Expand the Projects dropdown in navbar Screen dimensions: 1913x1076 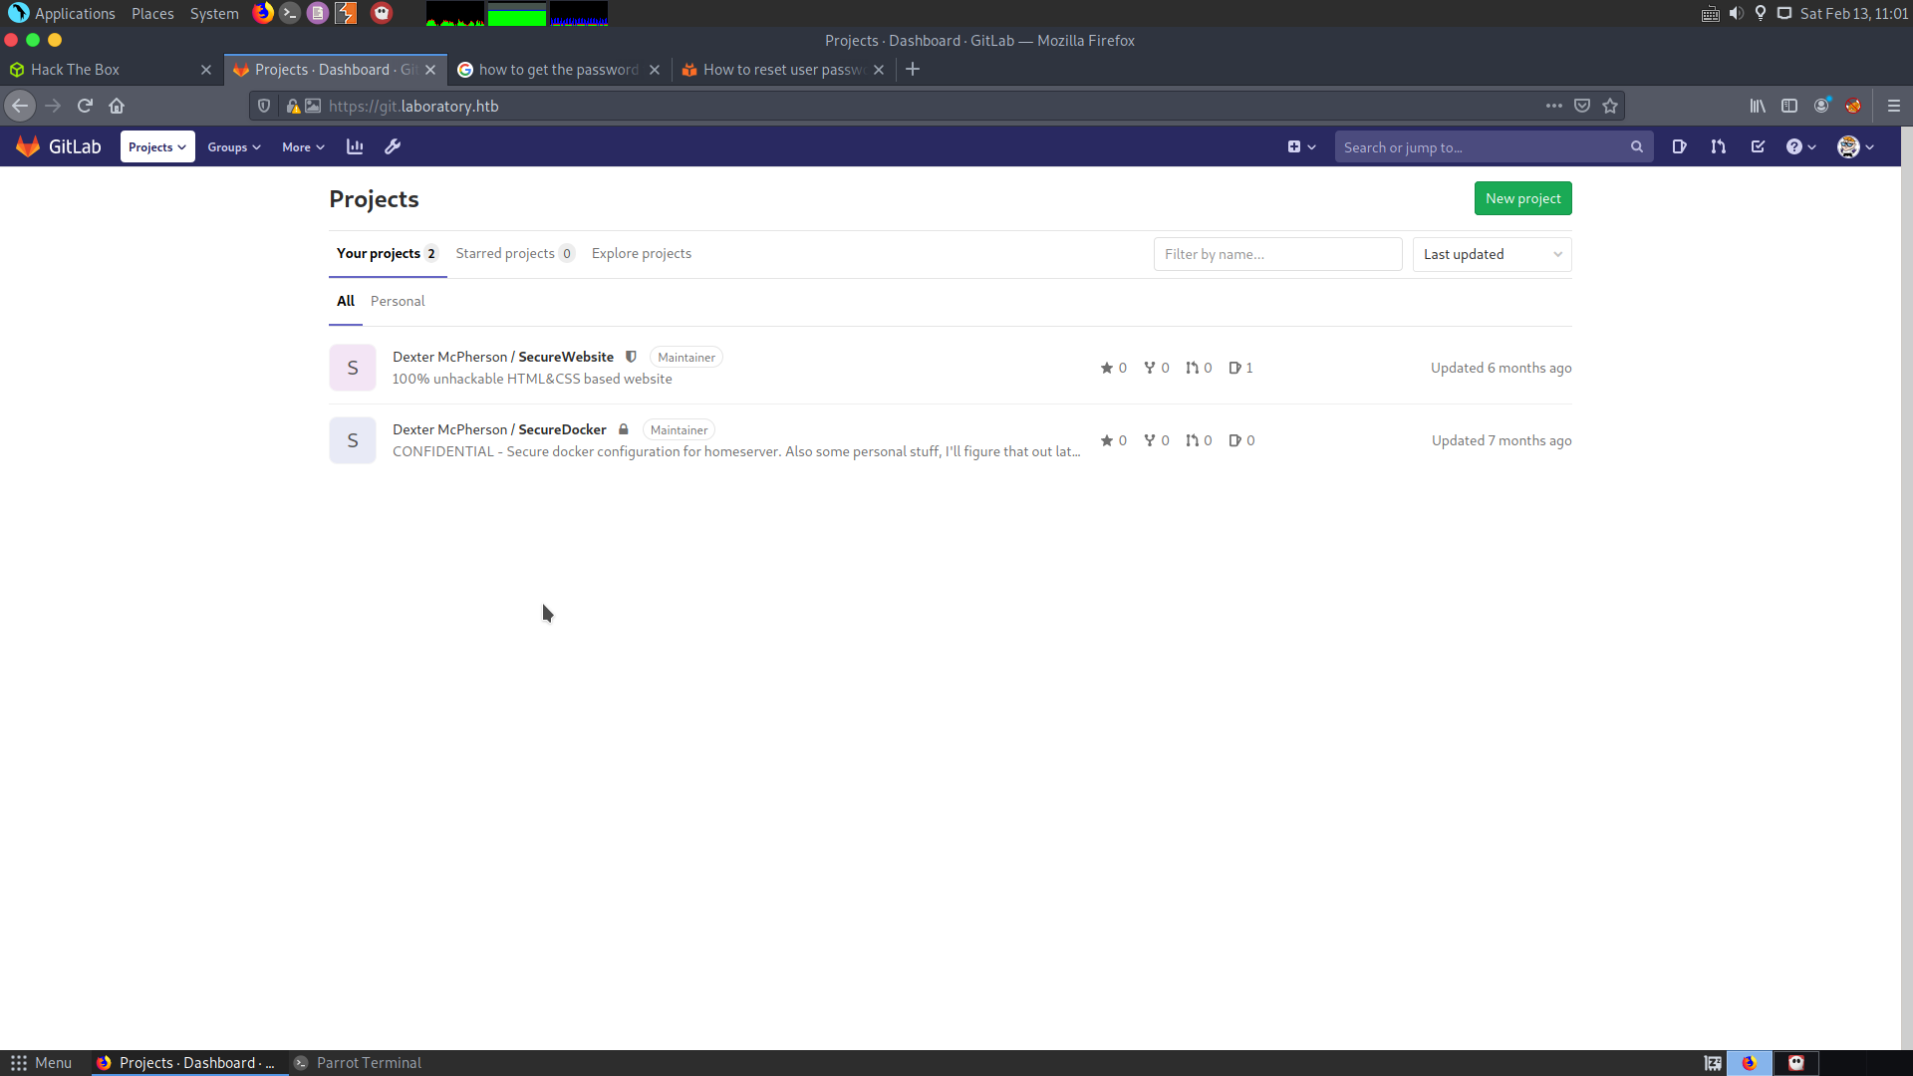(157, 146)
